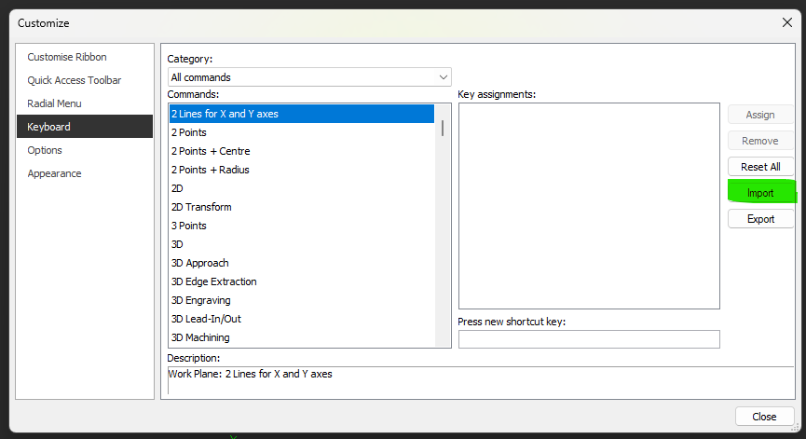Click inside the Key assignments box
Viewport: 806px width, 439px height.
point(588,205)
